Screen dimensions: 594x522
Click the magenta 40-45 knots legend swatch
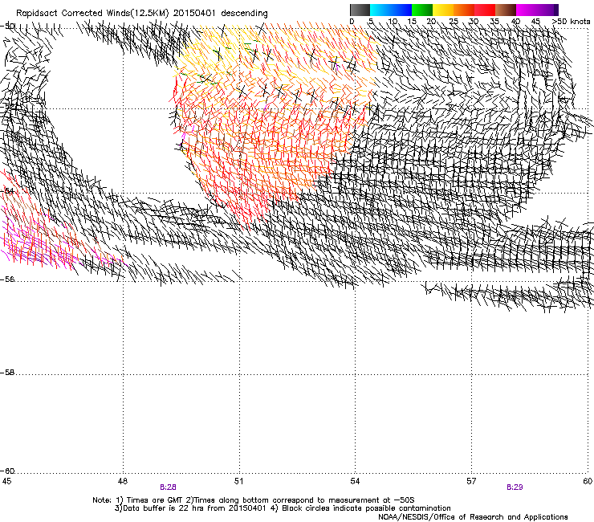tap(527, 10)
